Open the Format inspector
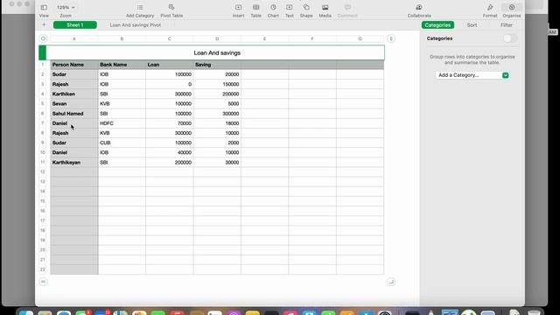560x315 pixels. (490, 8)
